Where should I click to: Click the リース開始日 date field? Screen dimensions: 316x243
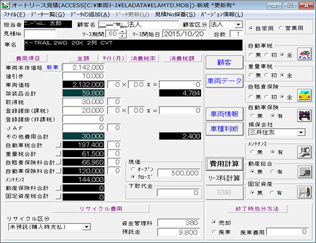[184, 34]
